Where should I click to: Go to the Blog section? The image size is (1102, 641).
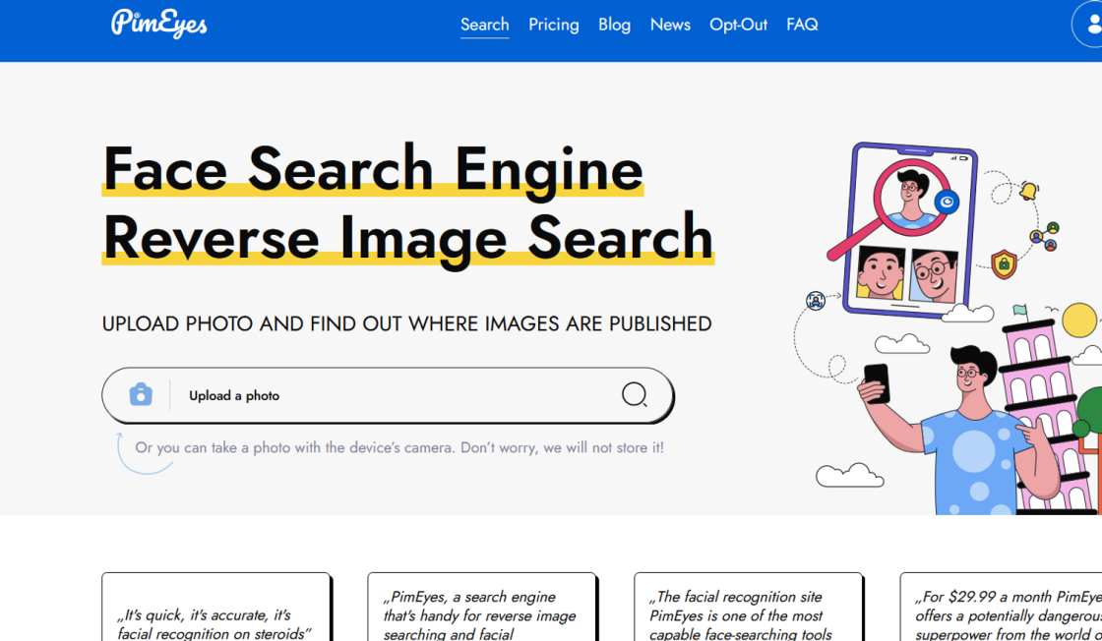tap(614, 25)
